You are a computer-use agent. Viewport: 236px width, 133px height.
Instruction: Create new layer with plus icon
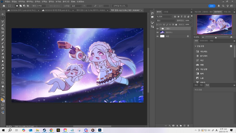click(x=185, y=126)
